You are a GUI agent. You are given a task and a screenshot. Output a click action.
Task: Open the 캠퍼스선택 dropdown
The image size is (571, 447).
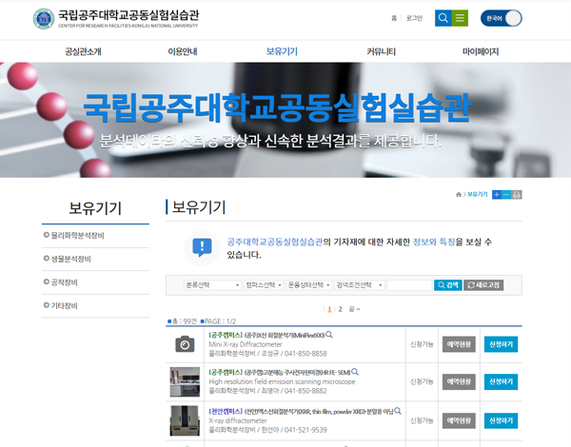pos(264,285)
